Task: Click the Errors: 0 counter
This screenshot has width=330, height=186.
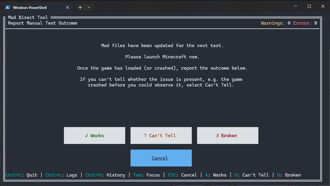Action: 305,23
